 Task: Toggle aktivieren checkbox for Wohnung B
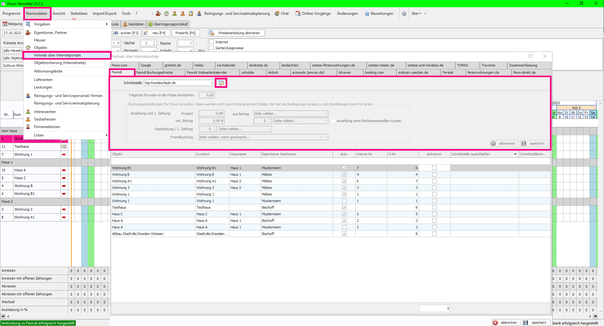[x=435, y=174]
